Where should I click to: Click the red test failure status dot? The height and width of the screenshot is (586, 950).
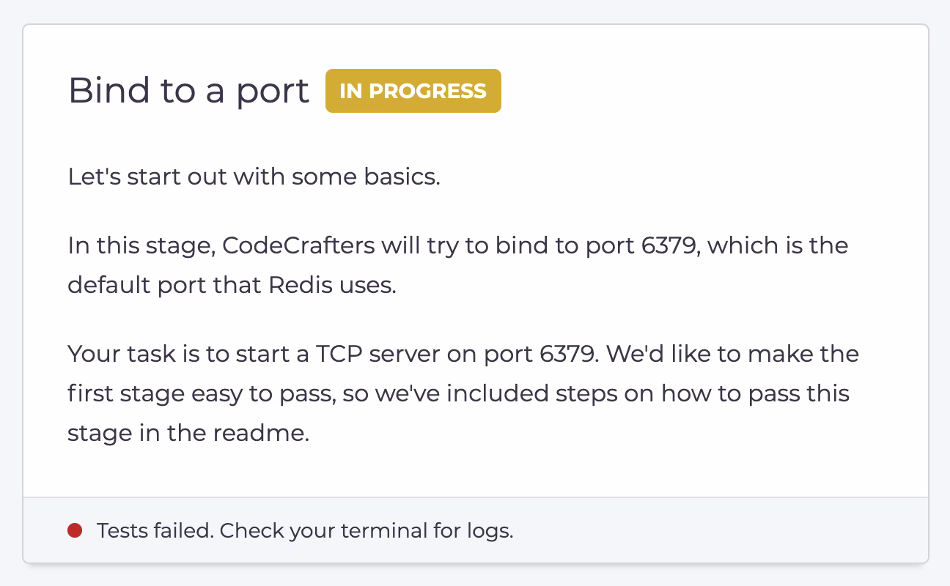75,530
